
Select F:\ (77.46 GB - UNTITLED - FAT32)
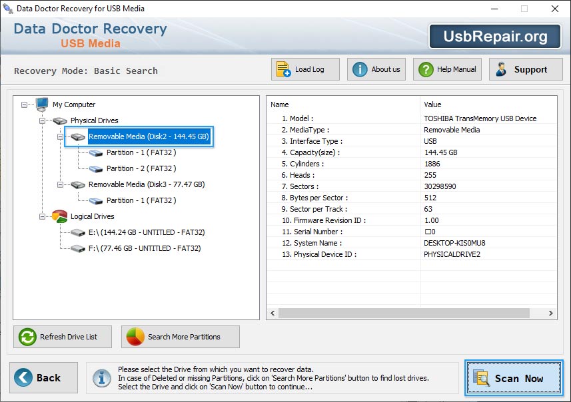tap(145, 249)
